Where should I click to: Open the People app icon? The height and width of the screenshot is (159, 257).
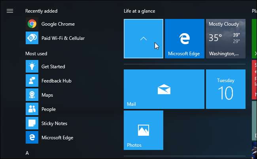click(32, 109)
